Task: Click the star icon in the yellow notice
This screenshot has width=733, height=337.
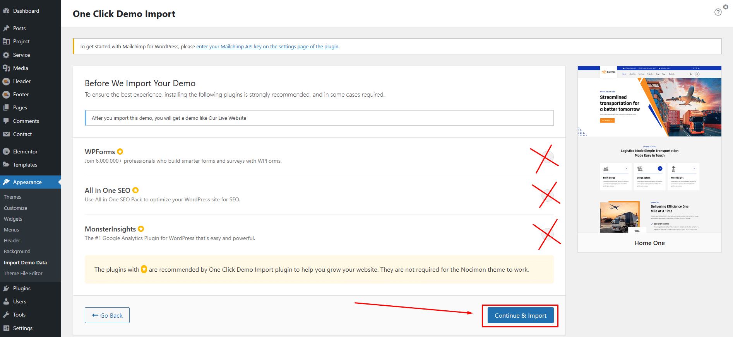Action: pyautogui.click(x=144, y=269)
